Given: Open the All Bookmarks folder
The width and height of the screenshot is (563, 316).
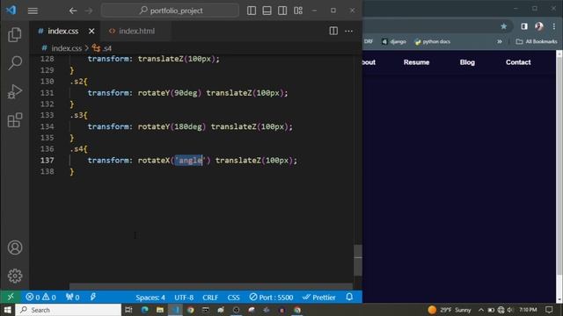Looking at the screenshot, I should click(x=537, y=41).
